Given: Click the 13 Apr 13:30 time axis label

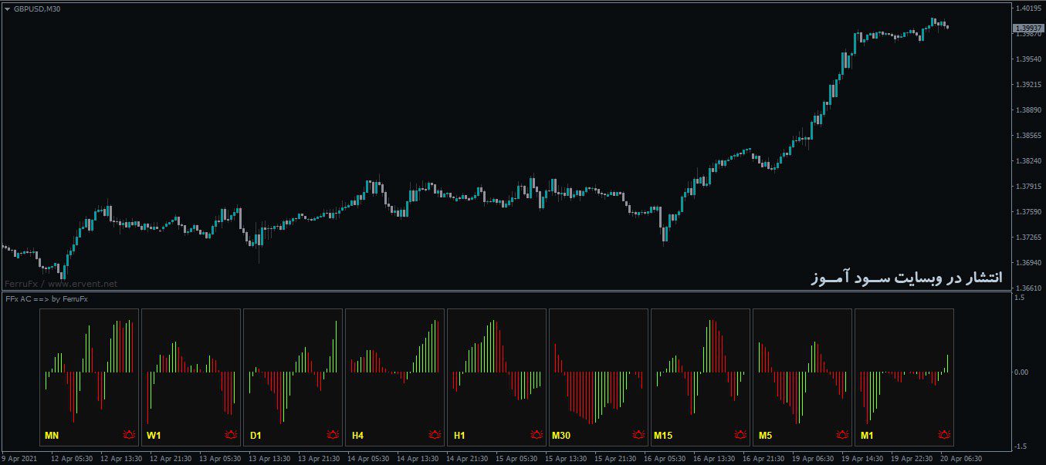Looking at the screenshot, I should tap(269, 458).
